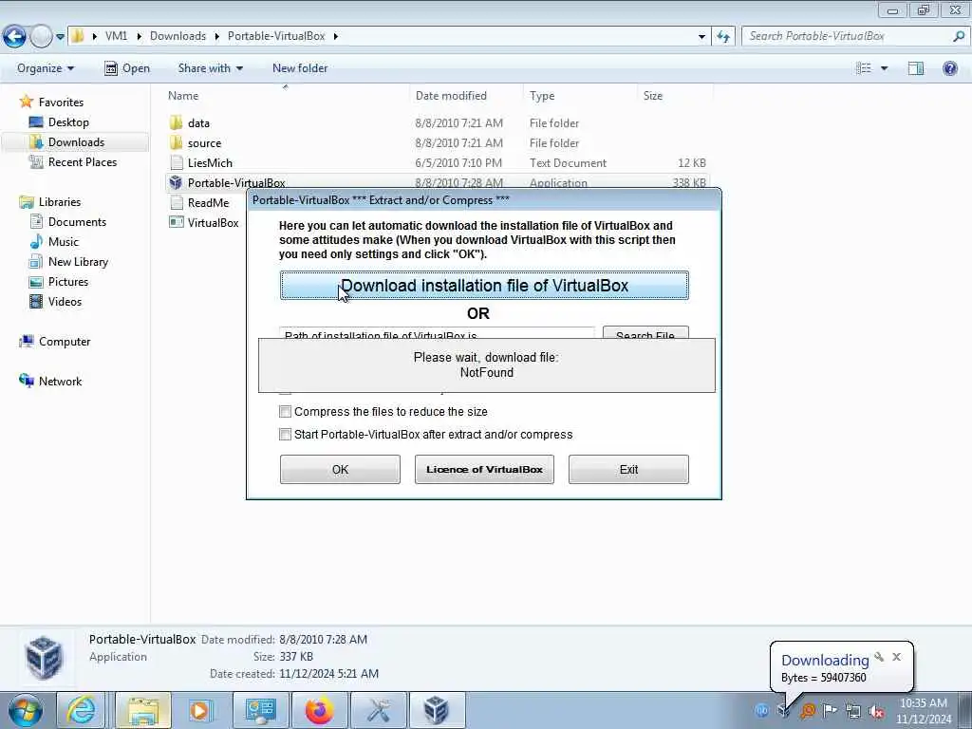Click the VM1 breadcrumb in address bar
Image resolution: width=972 pixels, height=729 pixels.
[116, 36]
